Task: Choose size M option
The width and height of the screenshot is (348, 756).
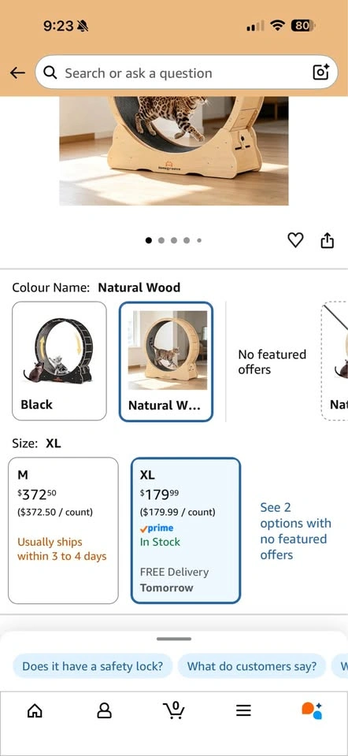Action: 63,531
